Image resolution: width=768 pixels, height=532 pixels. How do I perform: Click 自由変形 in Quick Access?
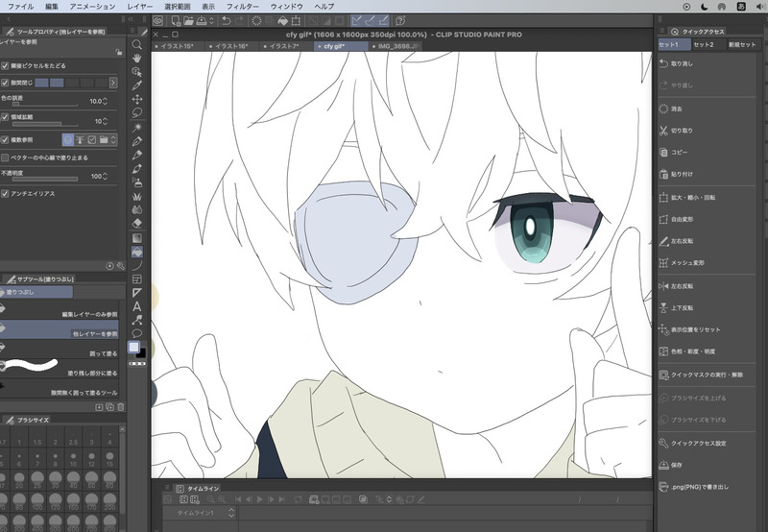[x=682, y=220]
